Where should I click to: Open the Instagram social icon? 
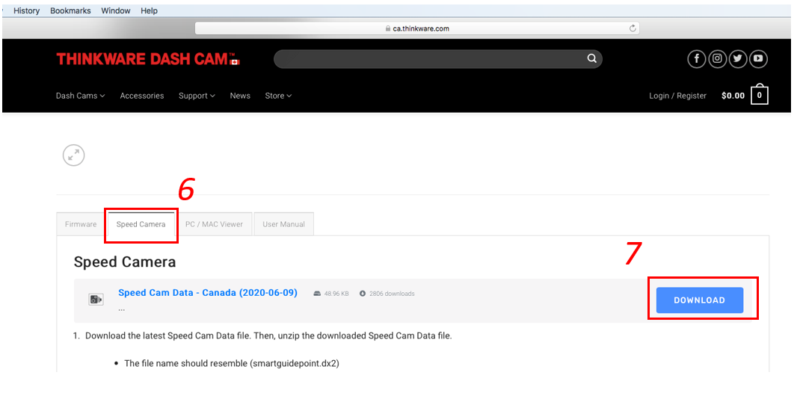pos(717,59)
